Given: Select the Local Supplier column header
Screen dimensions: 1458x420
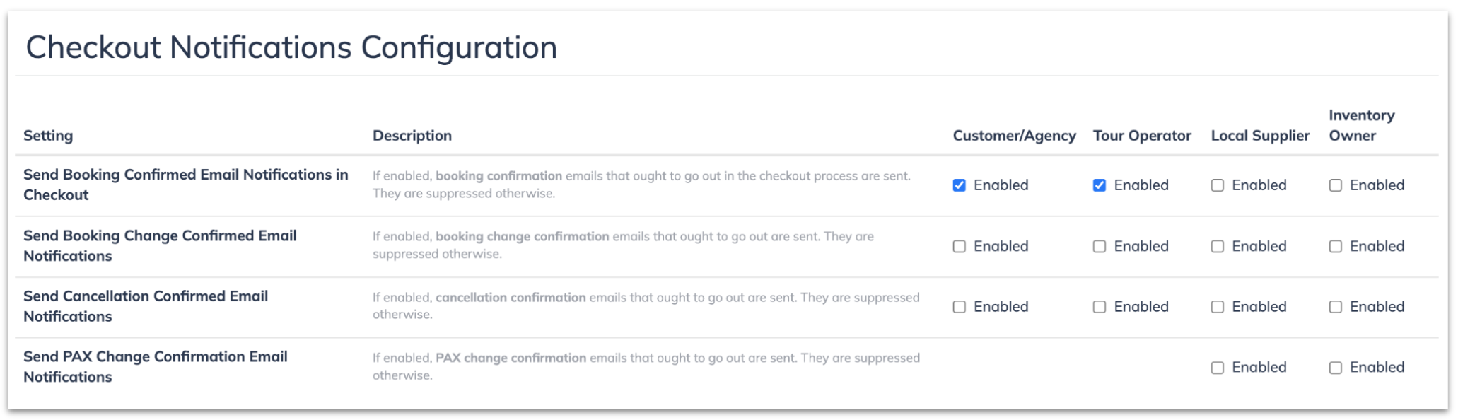Looking at the screenshot, I should (1260, 136).
